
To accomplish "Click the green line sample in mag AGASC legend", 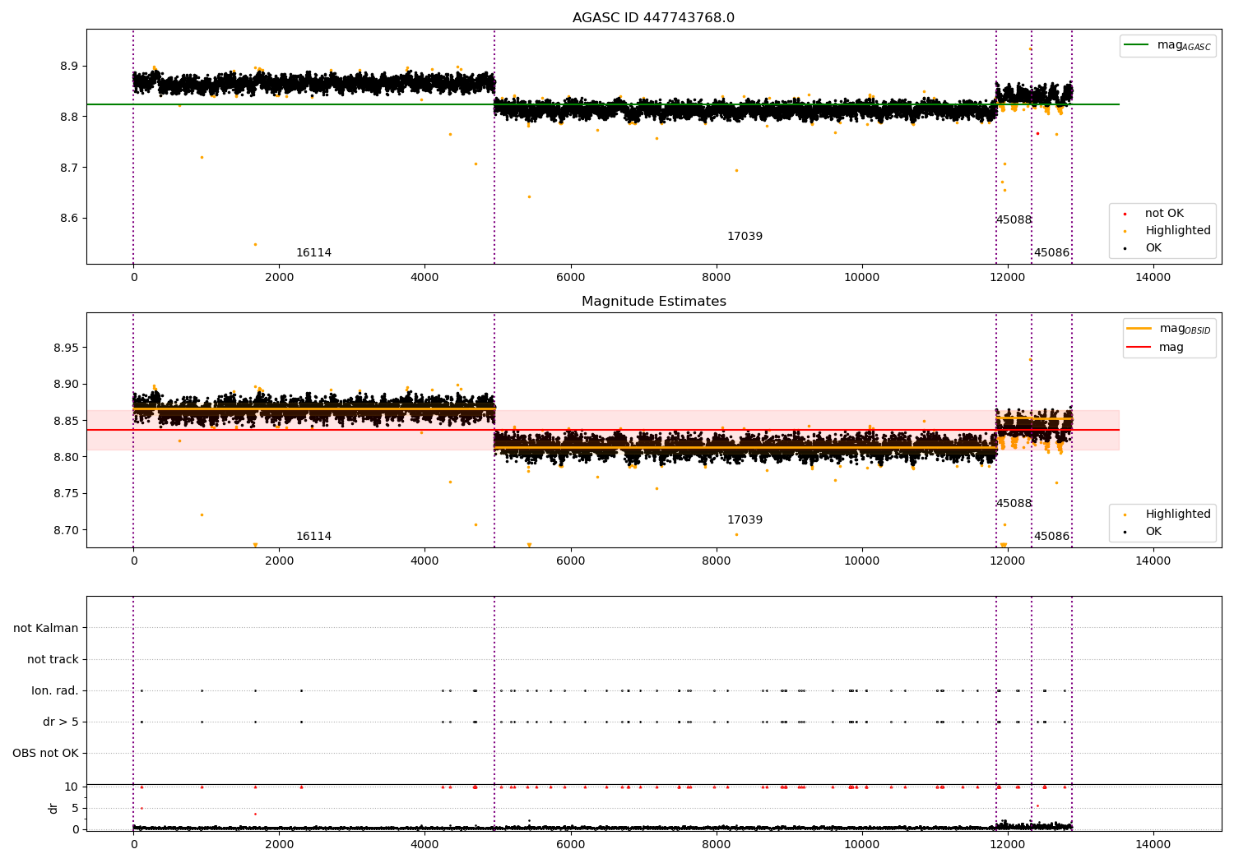I will [x=1136, y=45].
